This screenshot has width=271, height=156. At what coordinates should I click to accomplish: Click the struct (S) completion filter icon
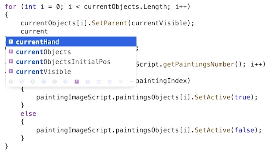pos(33,82)
